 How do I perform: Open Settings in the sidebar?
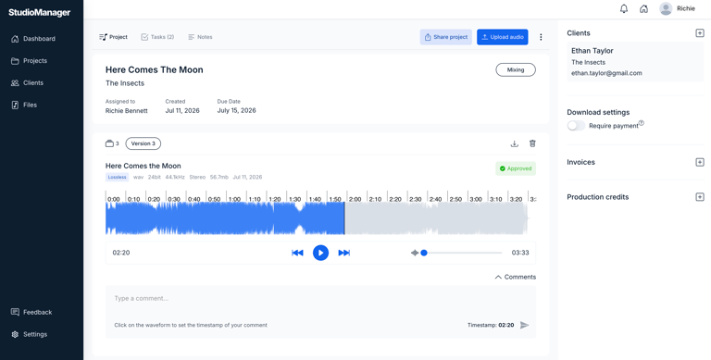click(x=29, y=334)
